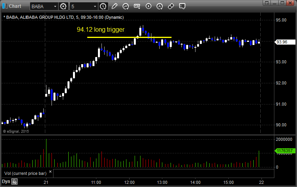The width and height of the screenshot is (297, 187).
Task: Click the 15:00 time axis label
Action: point(229,182)
